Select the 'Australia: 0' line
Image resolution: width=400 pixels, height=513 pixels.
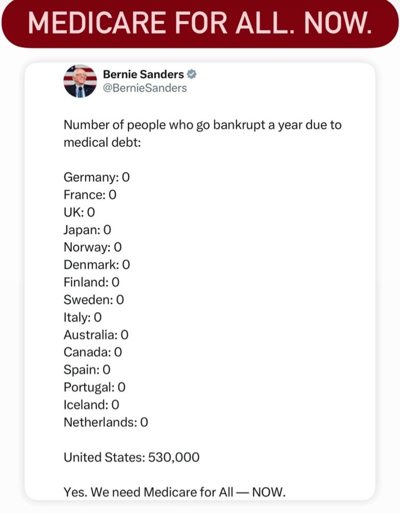click(96, 334)
